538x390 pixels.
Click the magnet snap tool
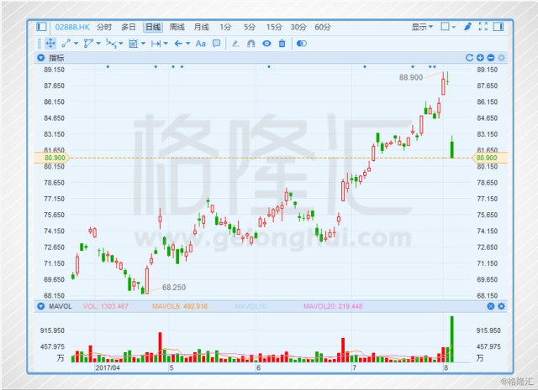point(251,43)
